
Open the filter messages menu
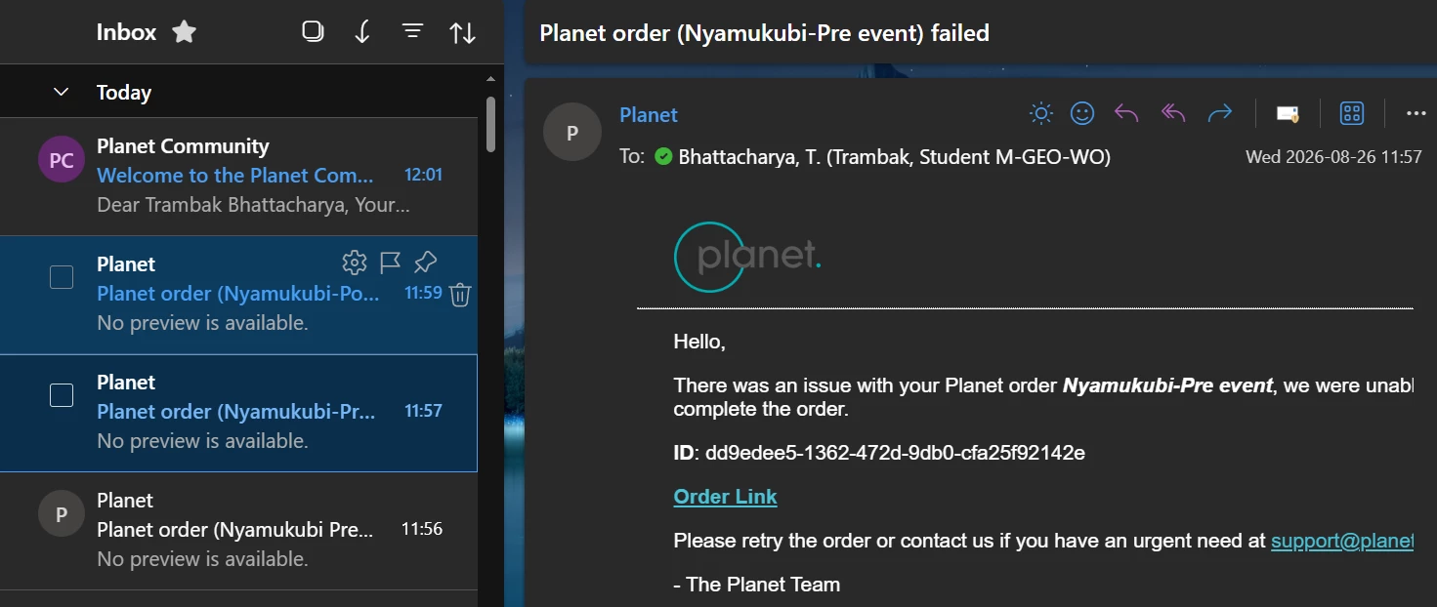pyautogui.click(x=413, y=32)
